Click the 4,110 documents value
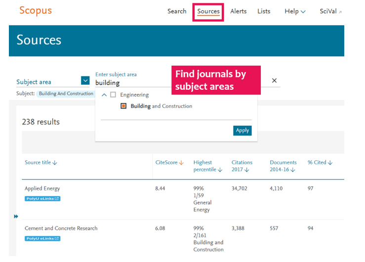This screenshot has height=262, width=365. click(276, 188)
